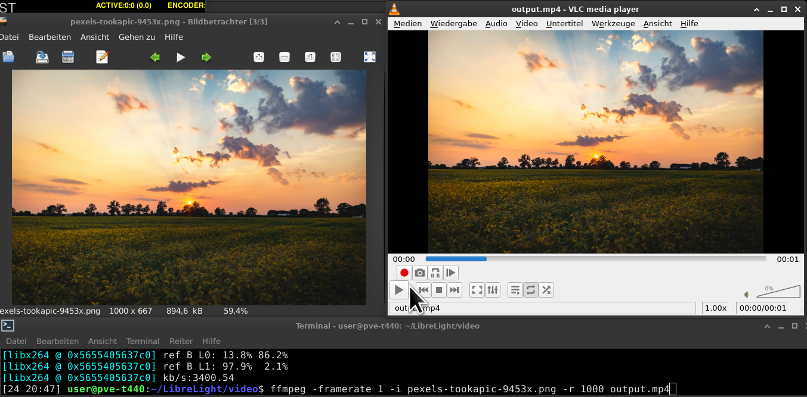
Task: Open the Wiedergabe menu in VLC
Action: (453, 24)
